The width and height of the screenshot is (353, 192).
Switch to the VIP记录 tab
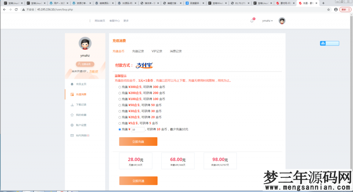coord(157,51)
